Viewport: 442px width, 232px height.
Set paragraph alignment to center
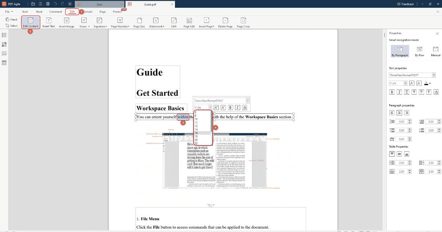(x=399, y=113)
